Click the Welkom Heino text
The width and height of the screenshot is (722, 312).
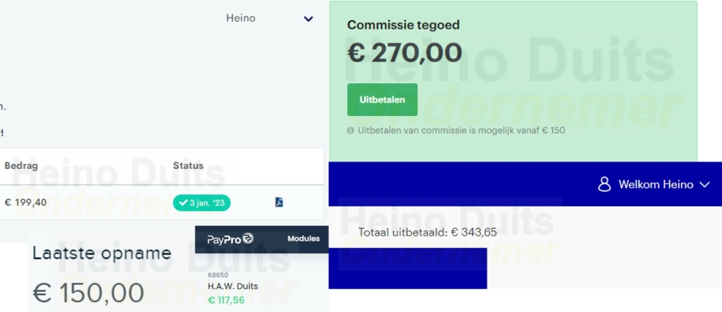(x=656, y=185)
